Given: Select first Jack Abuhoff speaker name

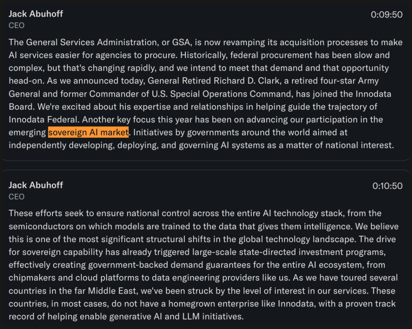Looking at the screenshot, I should [x=36, y=14].
